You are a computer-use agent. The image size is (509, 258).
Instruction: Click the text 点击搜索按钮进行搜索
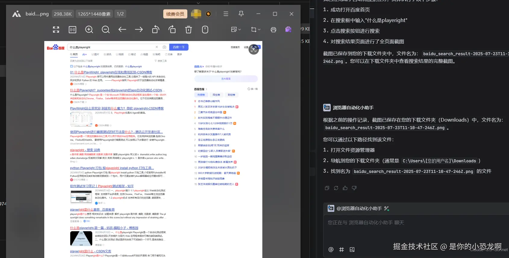[x=355, y=31]
